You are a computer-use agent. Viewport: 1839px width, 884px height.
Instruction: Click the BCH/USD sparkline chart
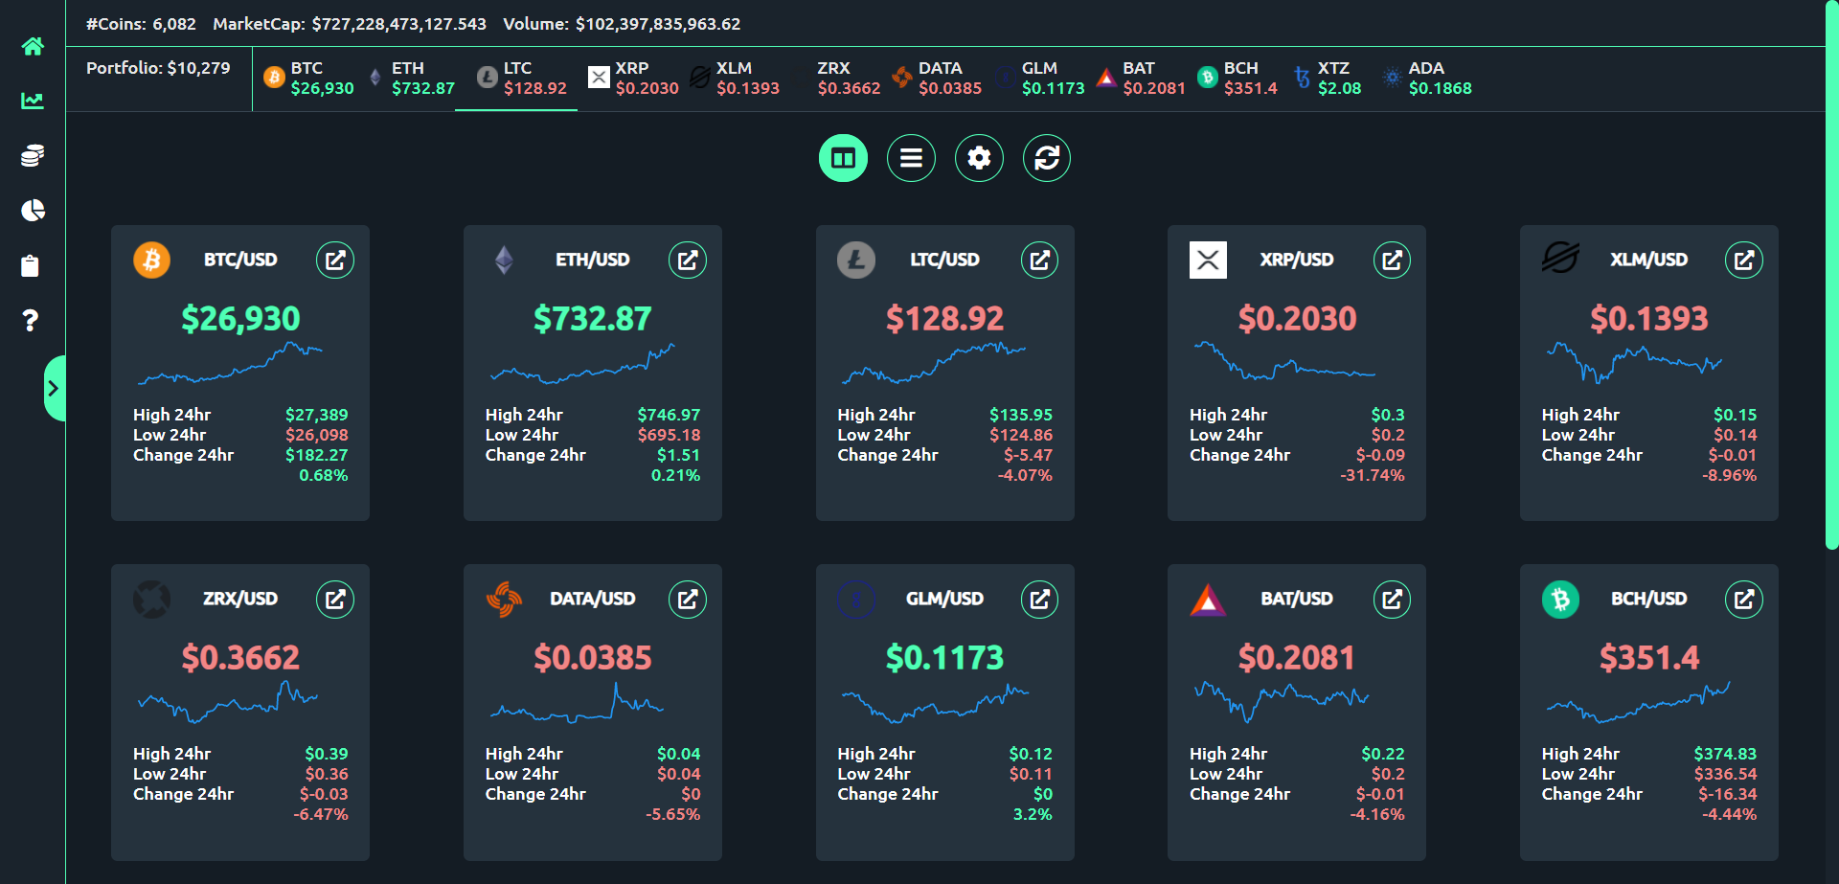(x=1639, y=701)
